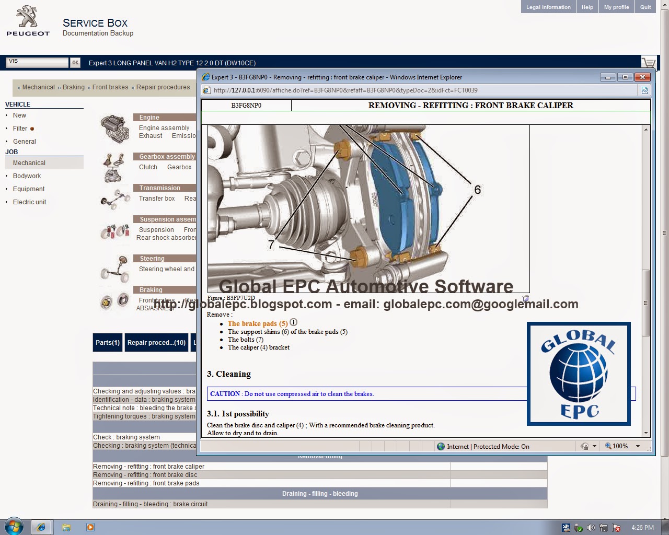Click the Suspension assembly springs icon
669x535 pixels.
tap(114, 231)
